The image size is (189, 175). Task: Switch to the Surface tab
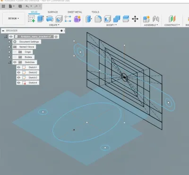point(53,12)
